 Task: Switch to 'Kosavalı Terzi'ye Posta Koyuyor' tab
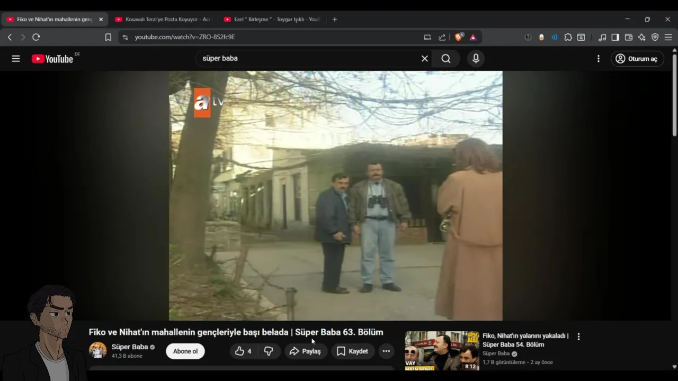tap(163, 20)
